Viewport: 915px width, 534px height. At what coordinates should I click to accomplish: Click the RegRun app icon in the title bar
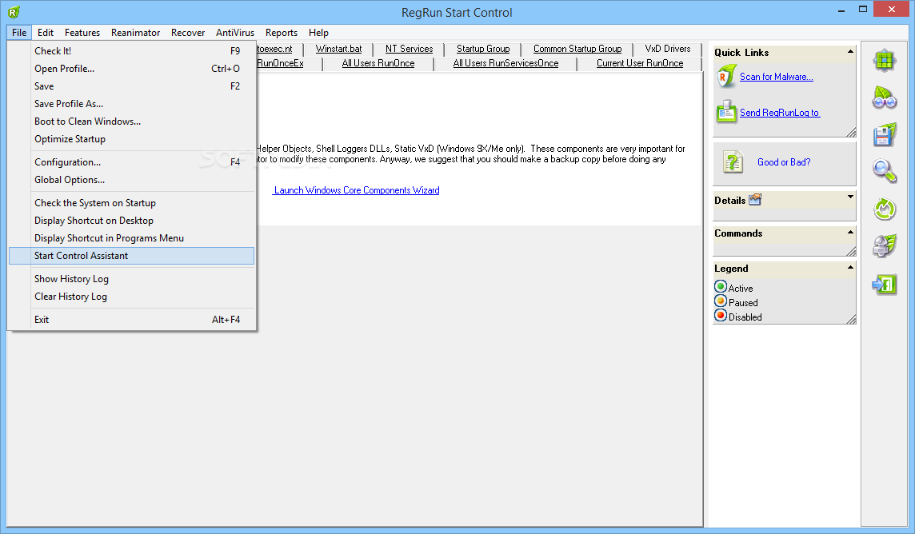14,12
